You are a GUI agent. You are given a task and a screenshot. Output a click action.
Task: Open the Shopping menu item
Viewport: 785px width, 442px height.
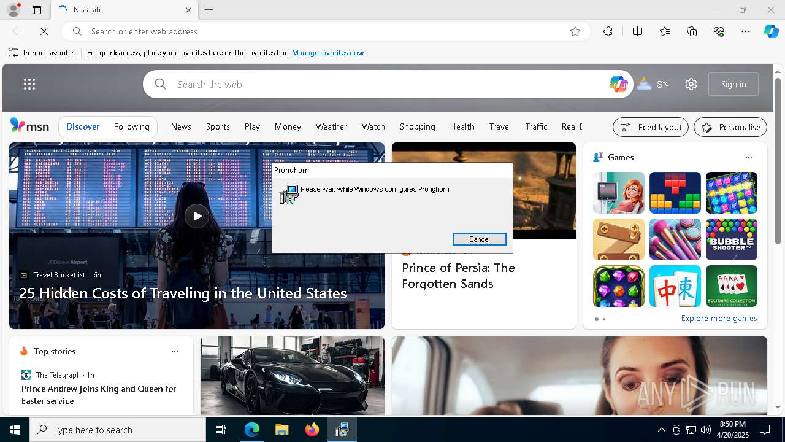click(x=417, y=126)
